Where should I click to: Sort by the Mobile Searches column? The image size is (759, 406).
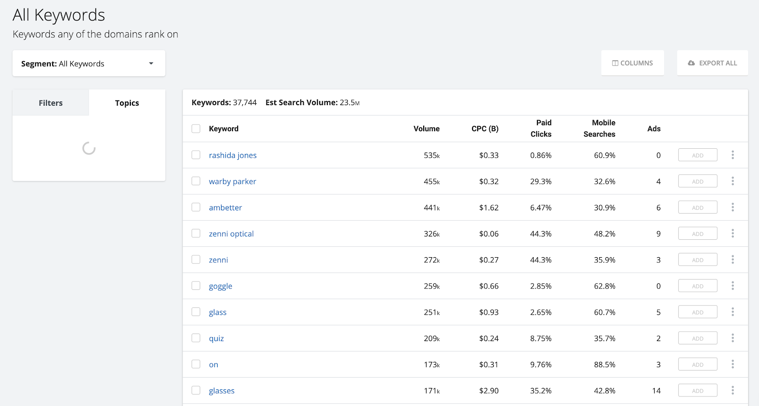[x=599, y=128]
